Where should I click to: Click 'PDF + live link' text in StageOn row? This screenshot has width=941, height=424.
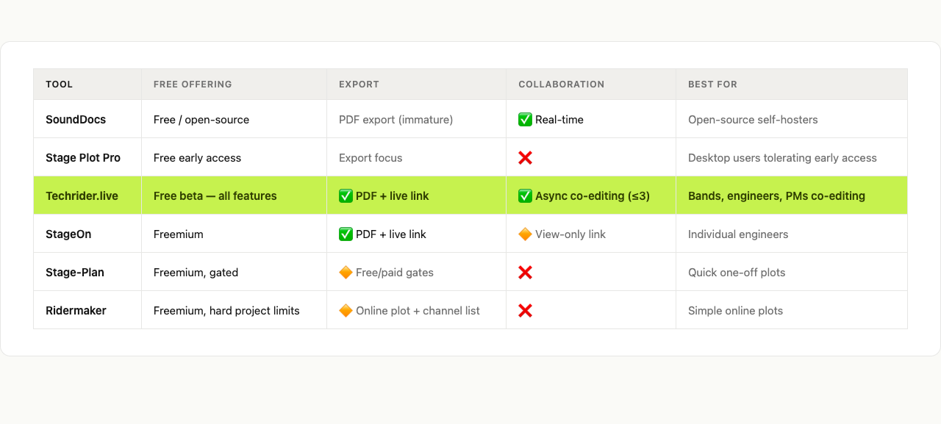pos(391,234)
